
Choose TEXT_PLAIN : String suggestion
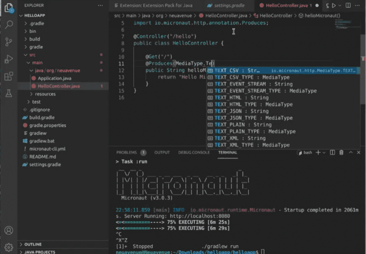(283, 125)
